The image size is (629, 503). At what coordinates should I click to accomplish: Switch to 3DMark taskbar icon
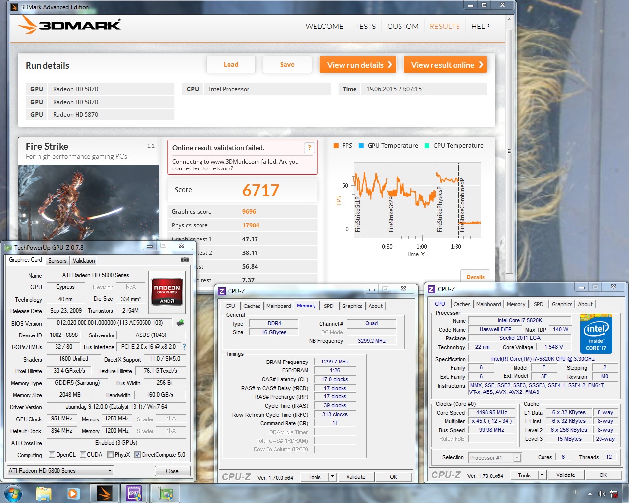(x=104, y=493)
